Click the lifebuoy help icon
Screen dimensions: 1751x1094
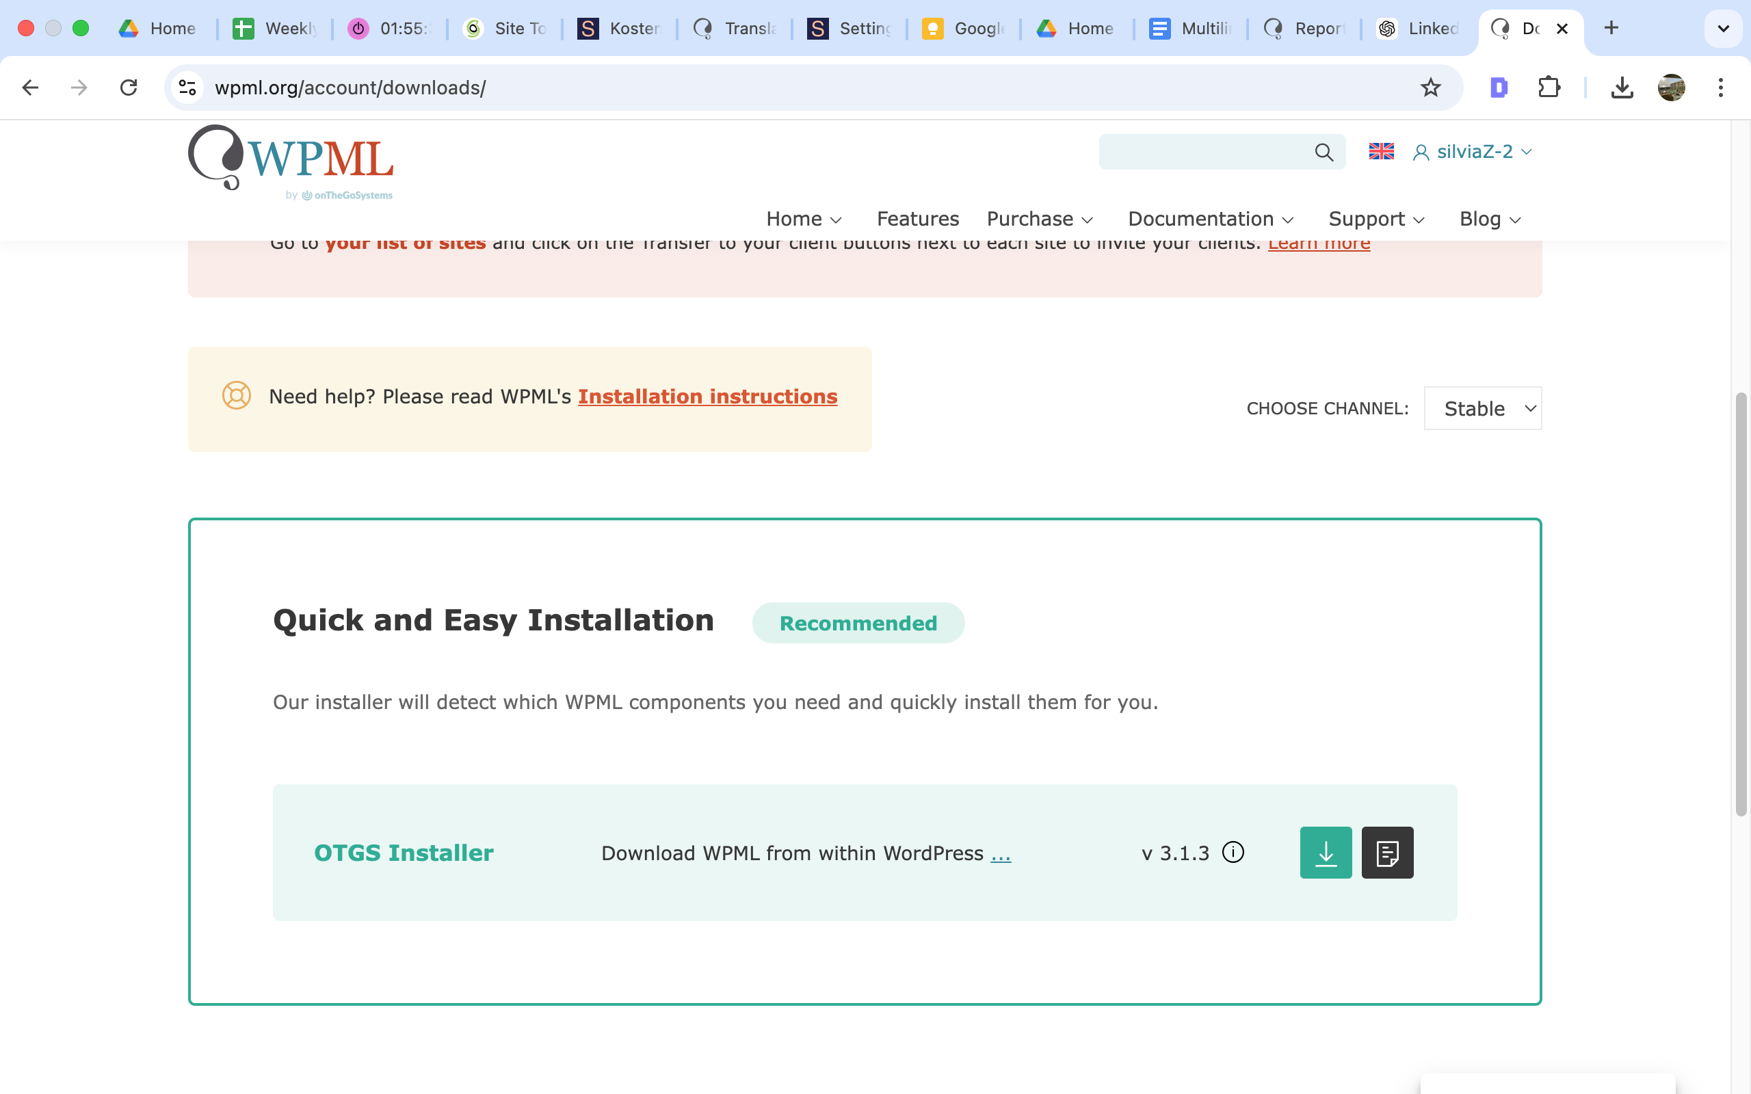(x=237, y=396)
